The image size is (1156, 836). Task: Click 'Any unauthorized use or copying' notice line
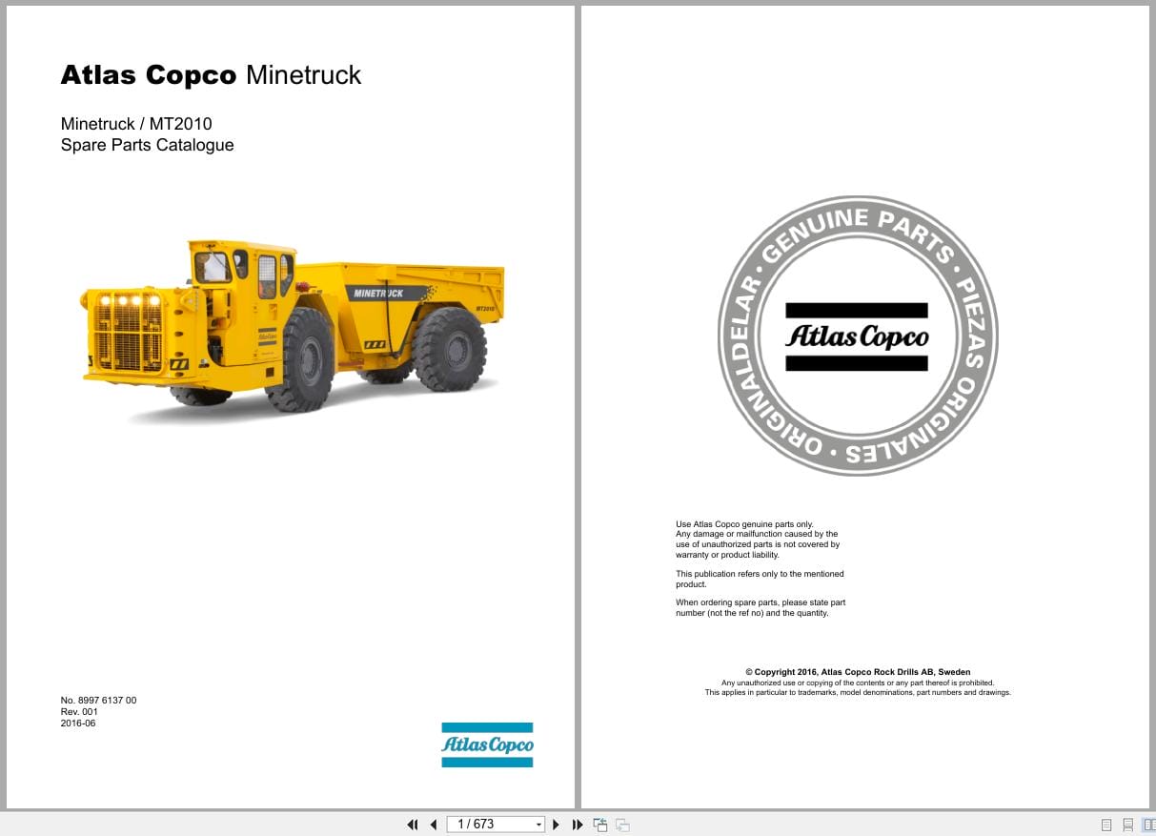pos(858,683)
